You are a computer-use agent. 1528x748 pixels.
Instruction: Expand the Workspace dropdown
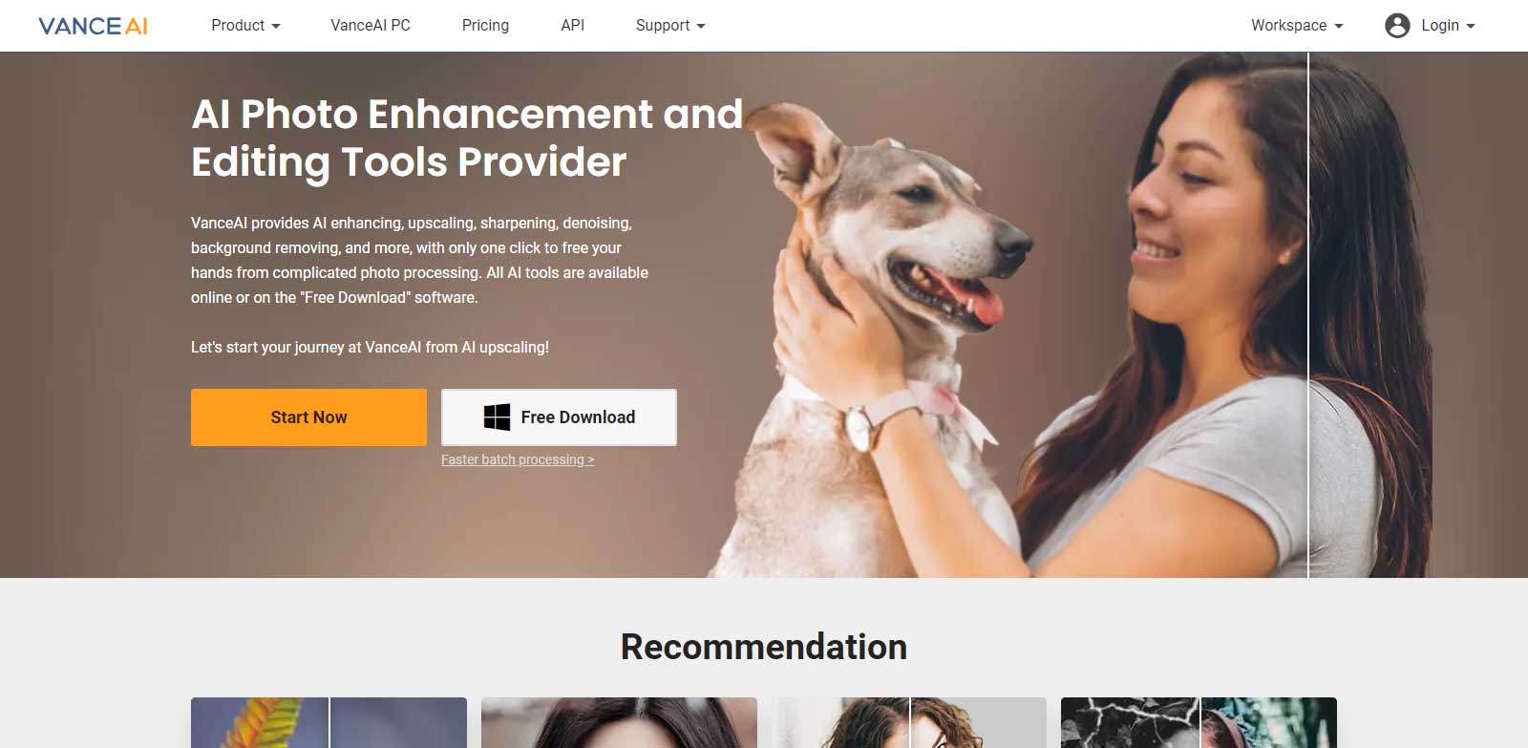tap(1297, 26)
